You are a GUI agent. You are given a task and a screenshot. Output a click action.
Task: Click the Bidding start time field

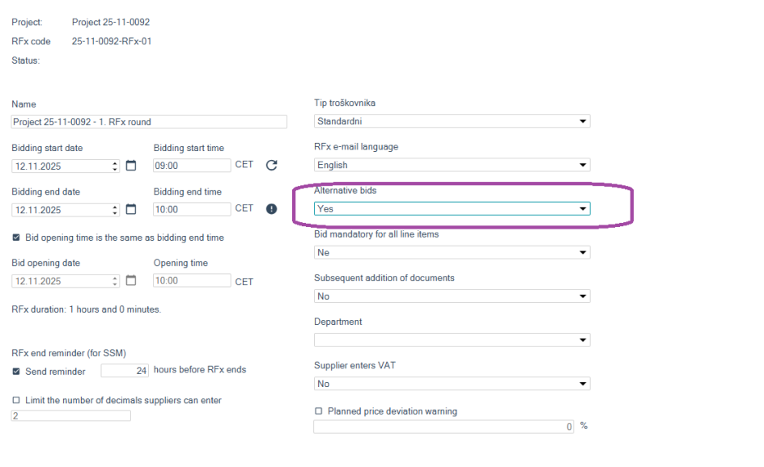click(x=191, y=166)
